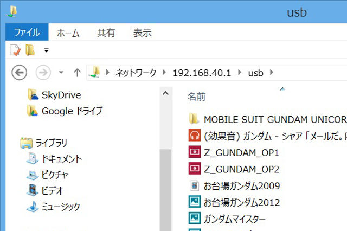Click the Properties quick access icon
347x231 pixels.
(x=15, y=50)
